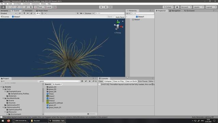Open the Project create plus menu
218x123 pixels.
(x=2, y=81)
